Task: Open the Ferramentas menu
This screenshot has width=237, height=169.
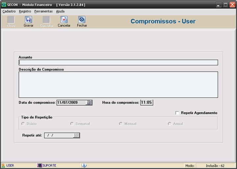Action: [x=43, y=11]
